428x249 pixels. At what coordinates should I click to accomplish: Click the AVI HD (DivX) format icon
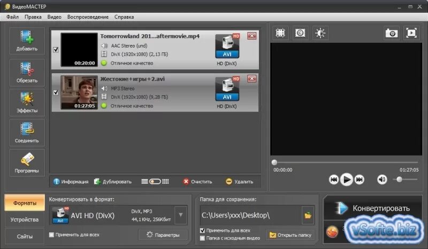[60, 215]
